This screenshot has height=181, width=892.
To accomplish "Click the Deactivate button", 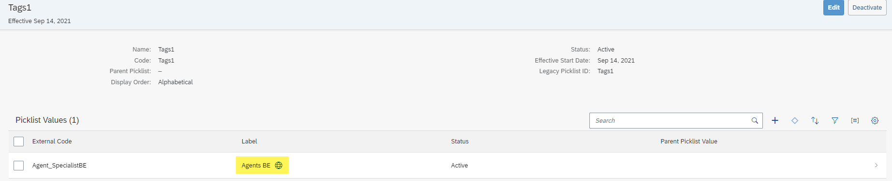I will 867,7.
